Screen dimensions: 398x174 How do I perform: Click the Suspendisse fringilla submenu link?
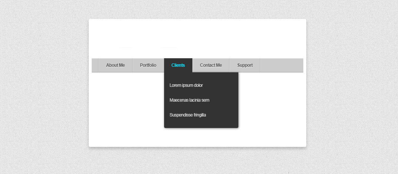pyautogui.click(x=188, y=115)
